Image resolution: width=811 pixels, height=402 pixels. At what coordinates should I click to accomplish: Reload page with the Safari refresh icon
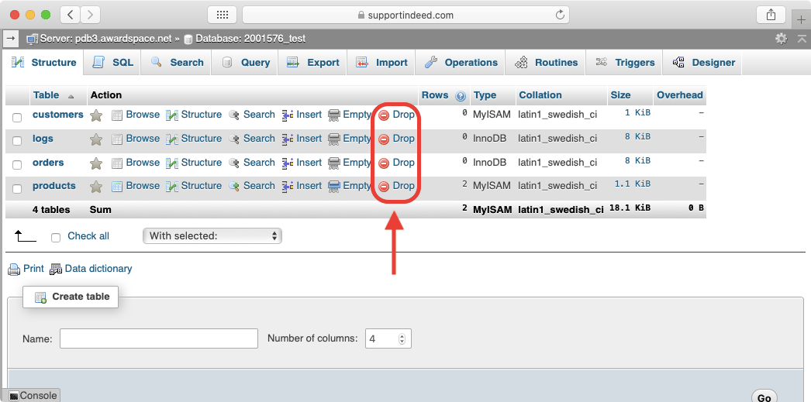pos(560,15)
